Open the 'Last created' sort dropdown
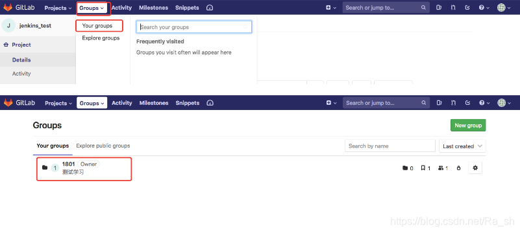The width and height of the screenshot is (520, 233). tap(462, 146)
